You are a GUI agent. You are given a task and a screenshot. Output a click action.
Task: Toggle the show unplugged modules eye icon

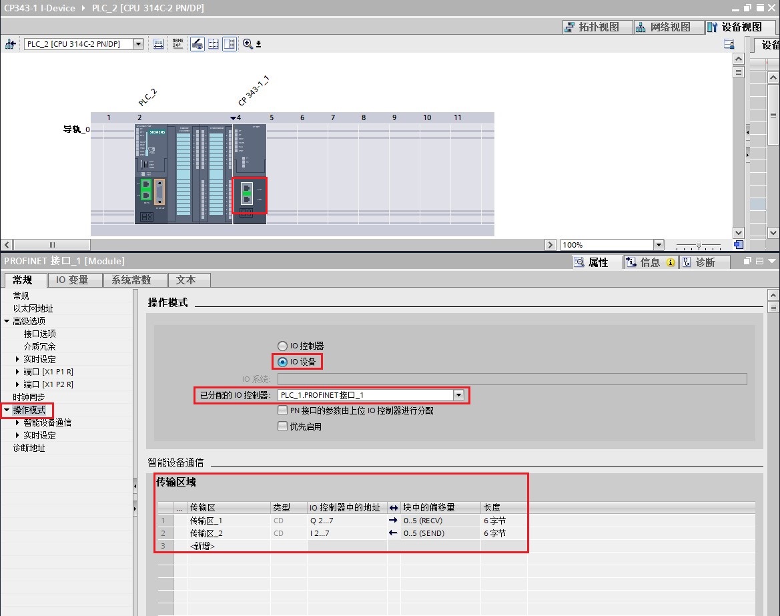[x=198, y=44]
